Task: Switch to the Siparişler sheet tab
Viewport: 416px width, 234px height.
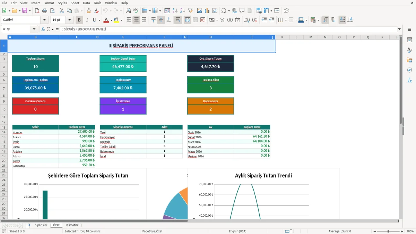Action: coord(41,225)
